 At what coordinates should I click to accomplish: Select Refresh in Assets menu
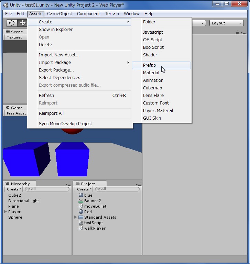[79, 96]
